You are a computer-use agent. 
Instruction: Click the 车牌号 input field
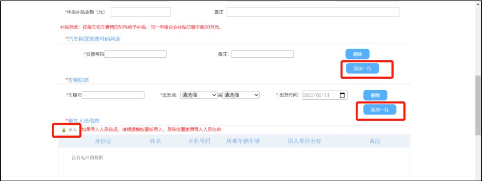click(x=113, y=95)
